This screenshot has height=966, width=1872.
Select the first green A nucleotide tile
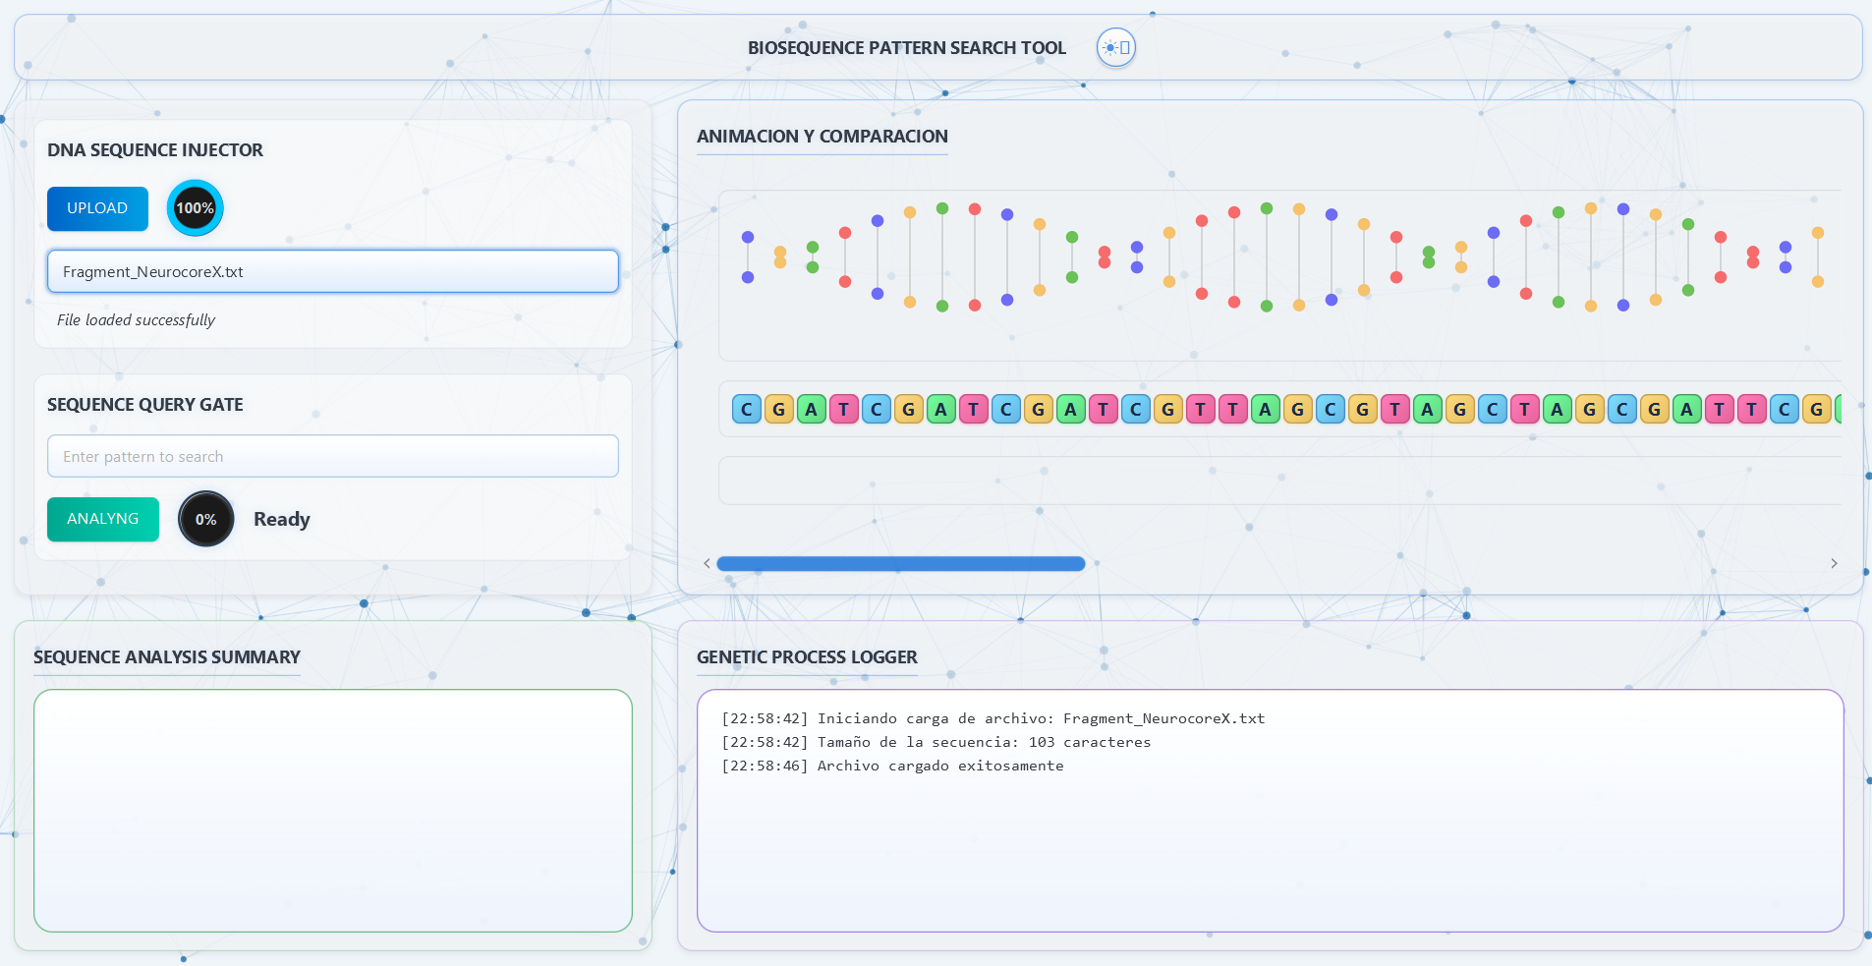[x=812, y=409]
